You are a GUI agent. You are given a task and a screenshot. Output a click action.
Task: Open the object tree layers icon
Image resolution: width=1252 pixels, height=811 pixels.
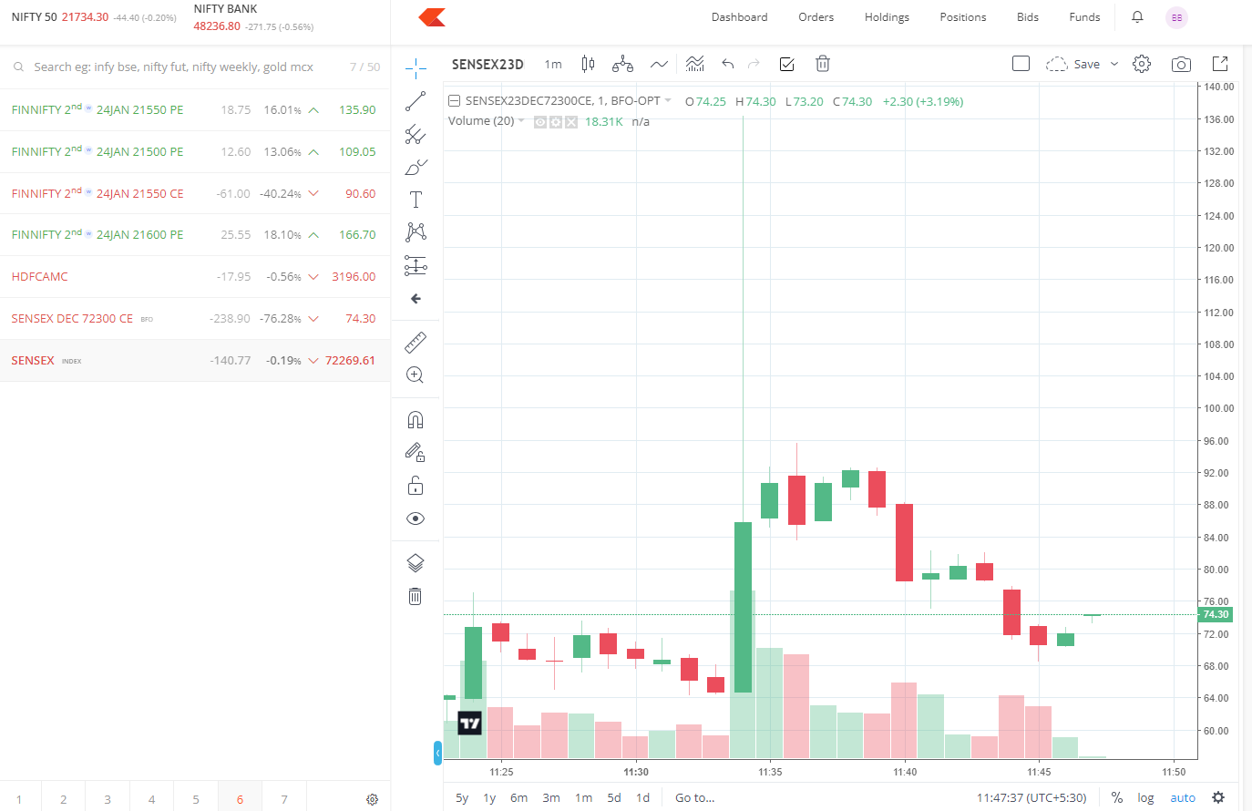pos(416,563)
